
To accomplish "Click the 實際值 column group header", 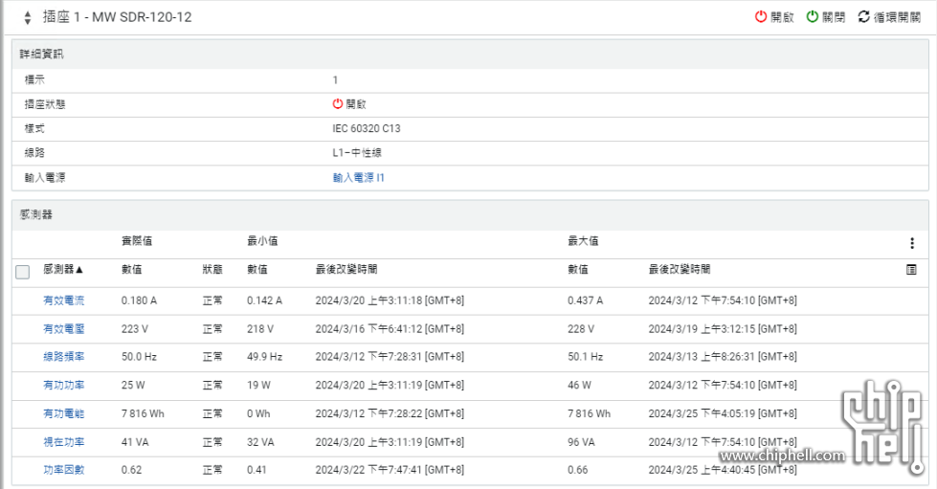I will point(137,241).
